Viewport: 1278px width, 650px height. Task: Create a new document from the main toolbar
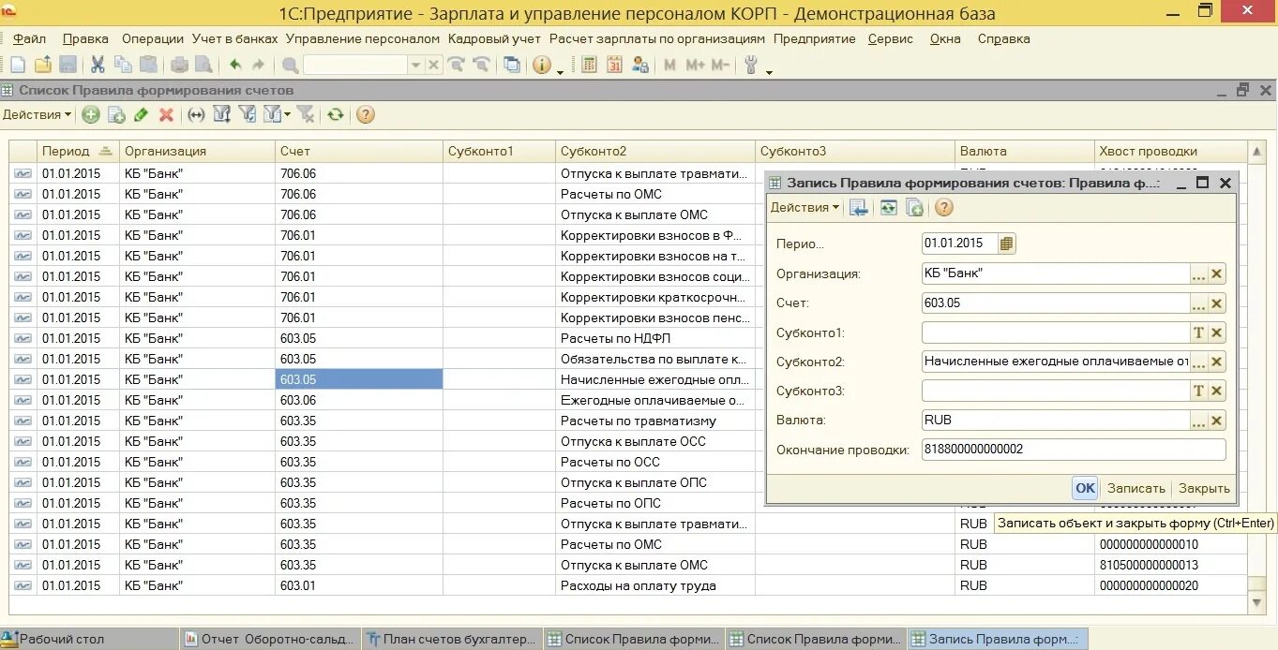point(17,65)
